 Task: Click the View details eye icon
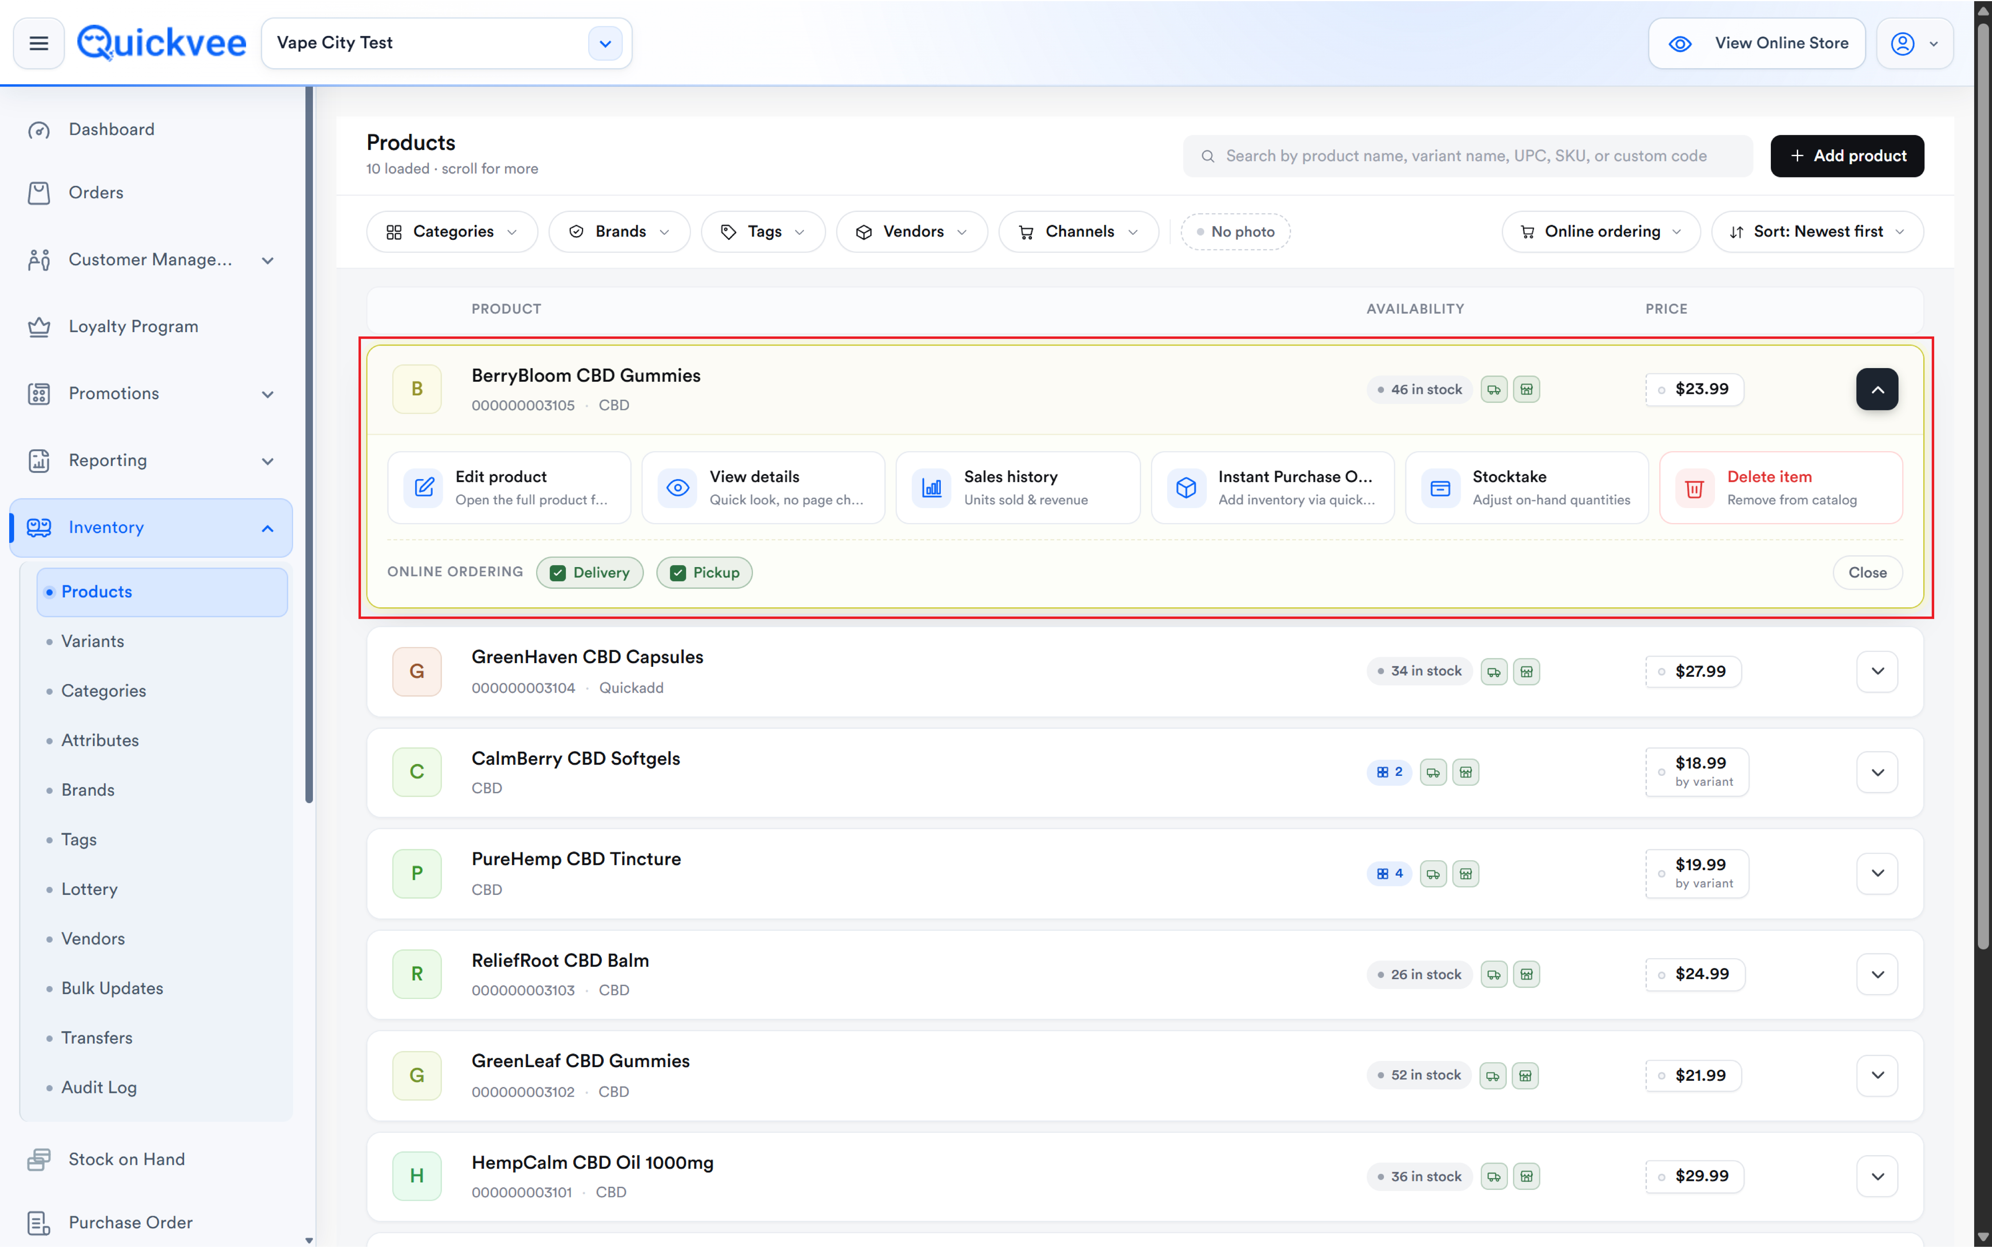[678, 488]
